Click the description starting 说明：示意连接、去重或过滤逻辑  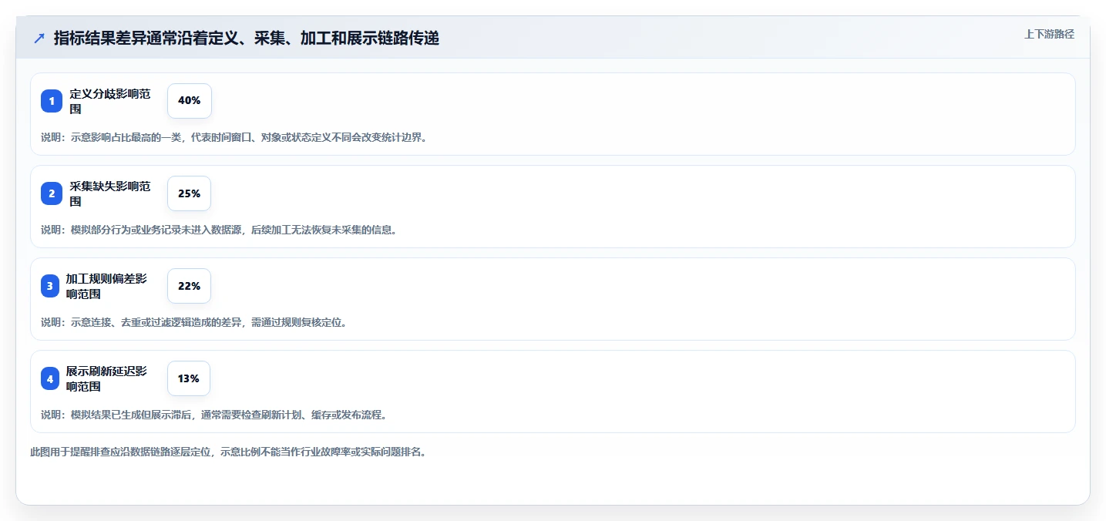click(x=193, y=322)
